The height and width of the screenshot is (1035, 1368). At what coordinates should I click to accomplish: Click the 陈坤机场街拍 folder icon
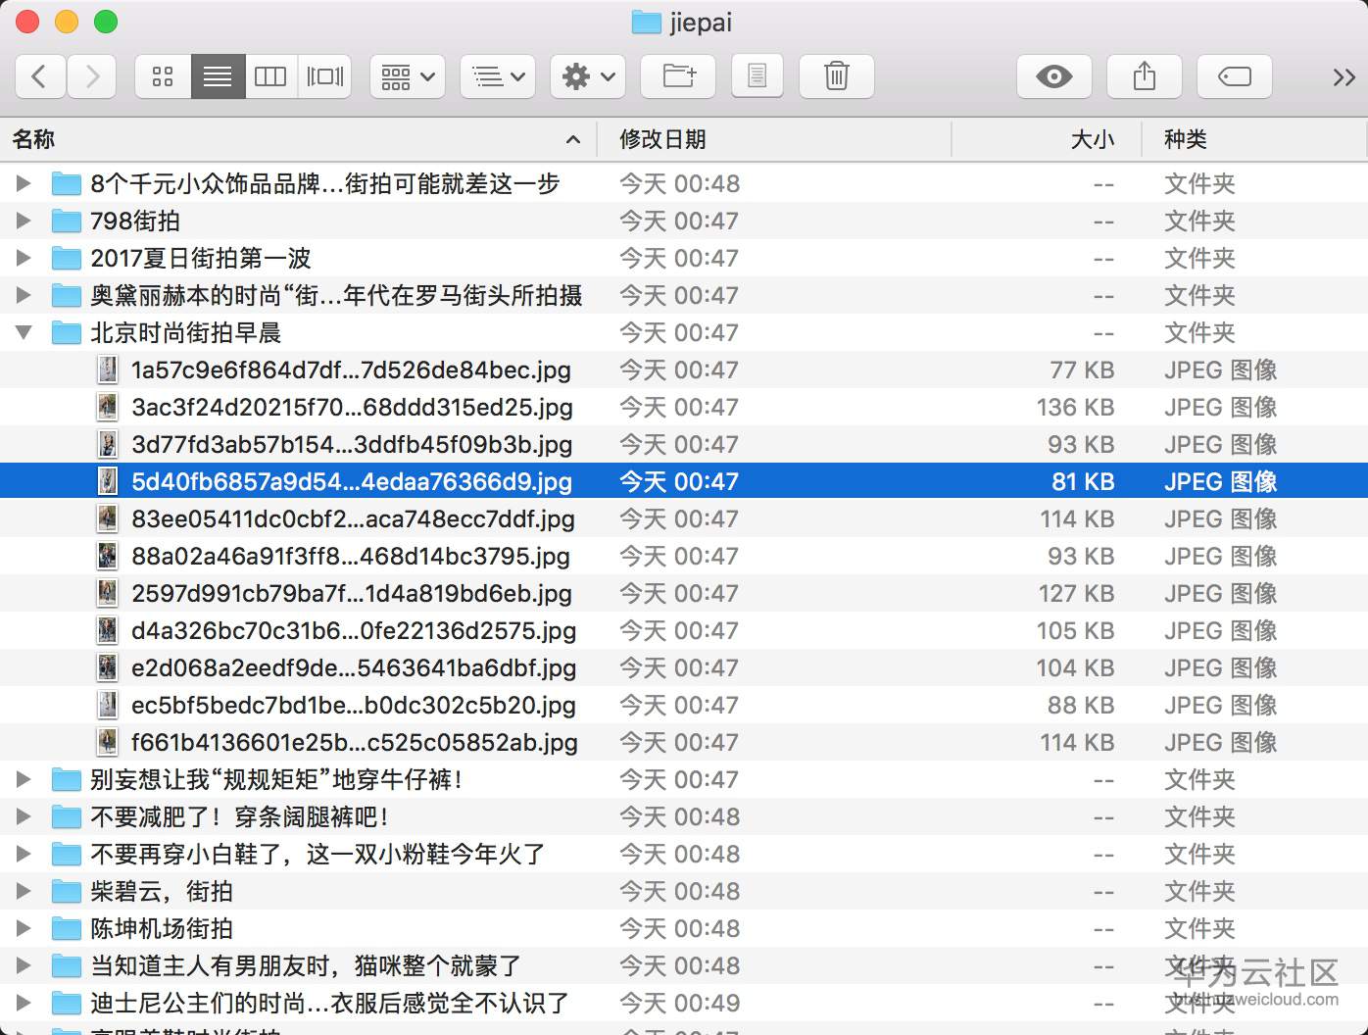pos(66,928)
